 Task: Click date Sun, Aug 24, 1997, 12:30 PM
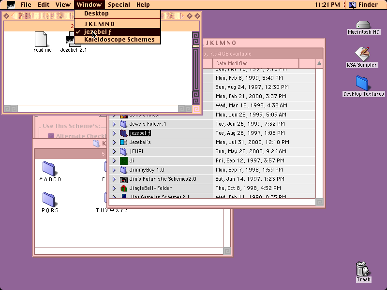click(x=252, y=87)
